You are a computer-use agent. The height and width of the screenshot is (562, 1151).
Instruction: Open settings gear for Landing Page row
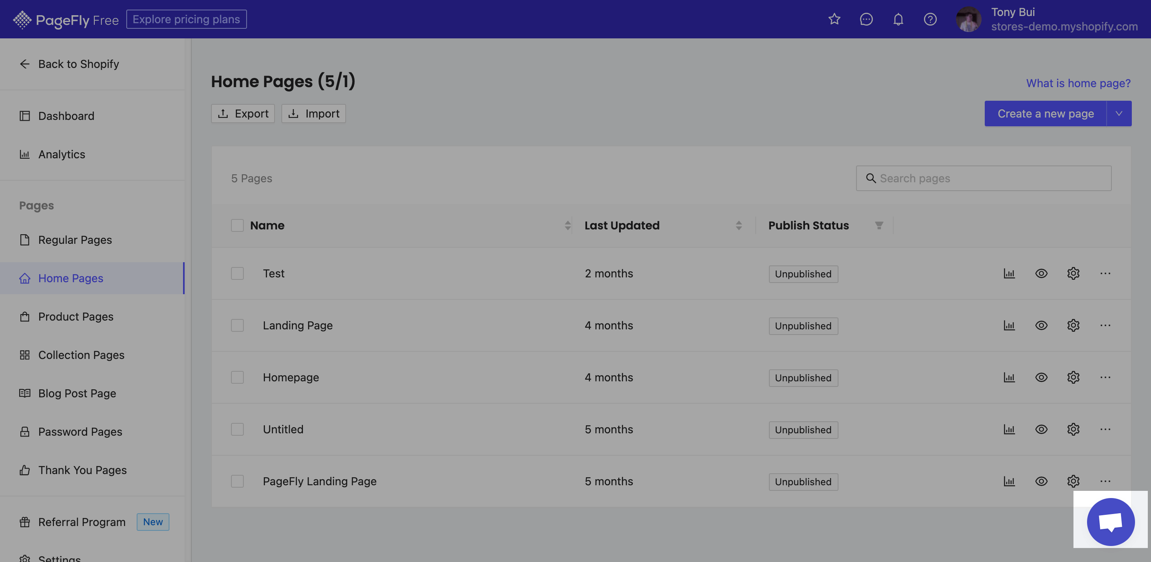[1073, 325]
